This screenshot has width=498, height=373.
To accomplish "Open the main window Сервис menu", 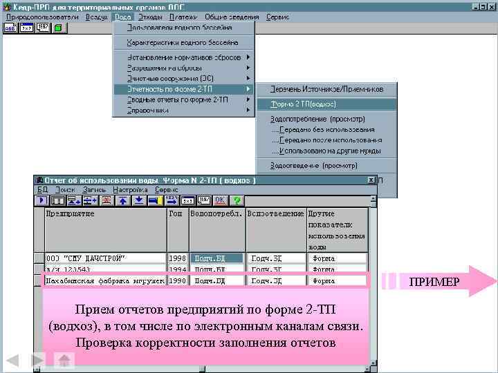I will click(x=277, y=17).
